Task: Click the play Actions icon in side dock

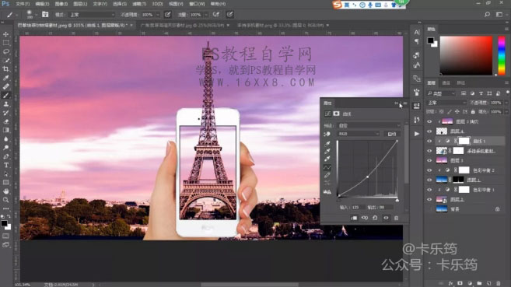Action: (416, 134)
